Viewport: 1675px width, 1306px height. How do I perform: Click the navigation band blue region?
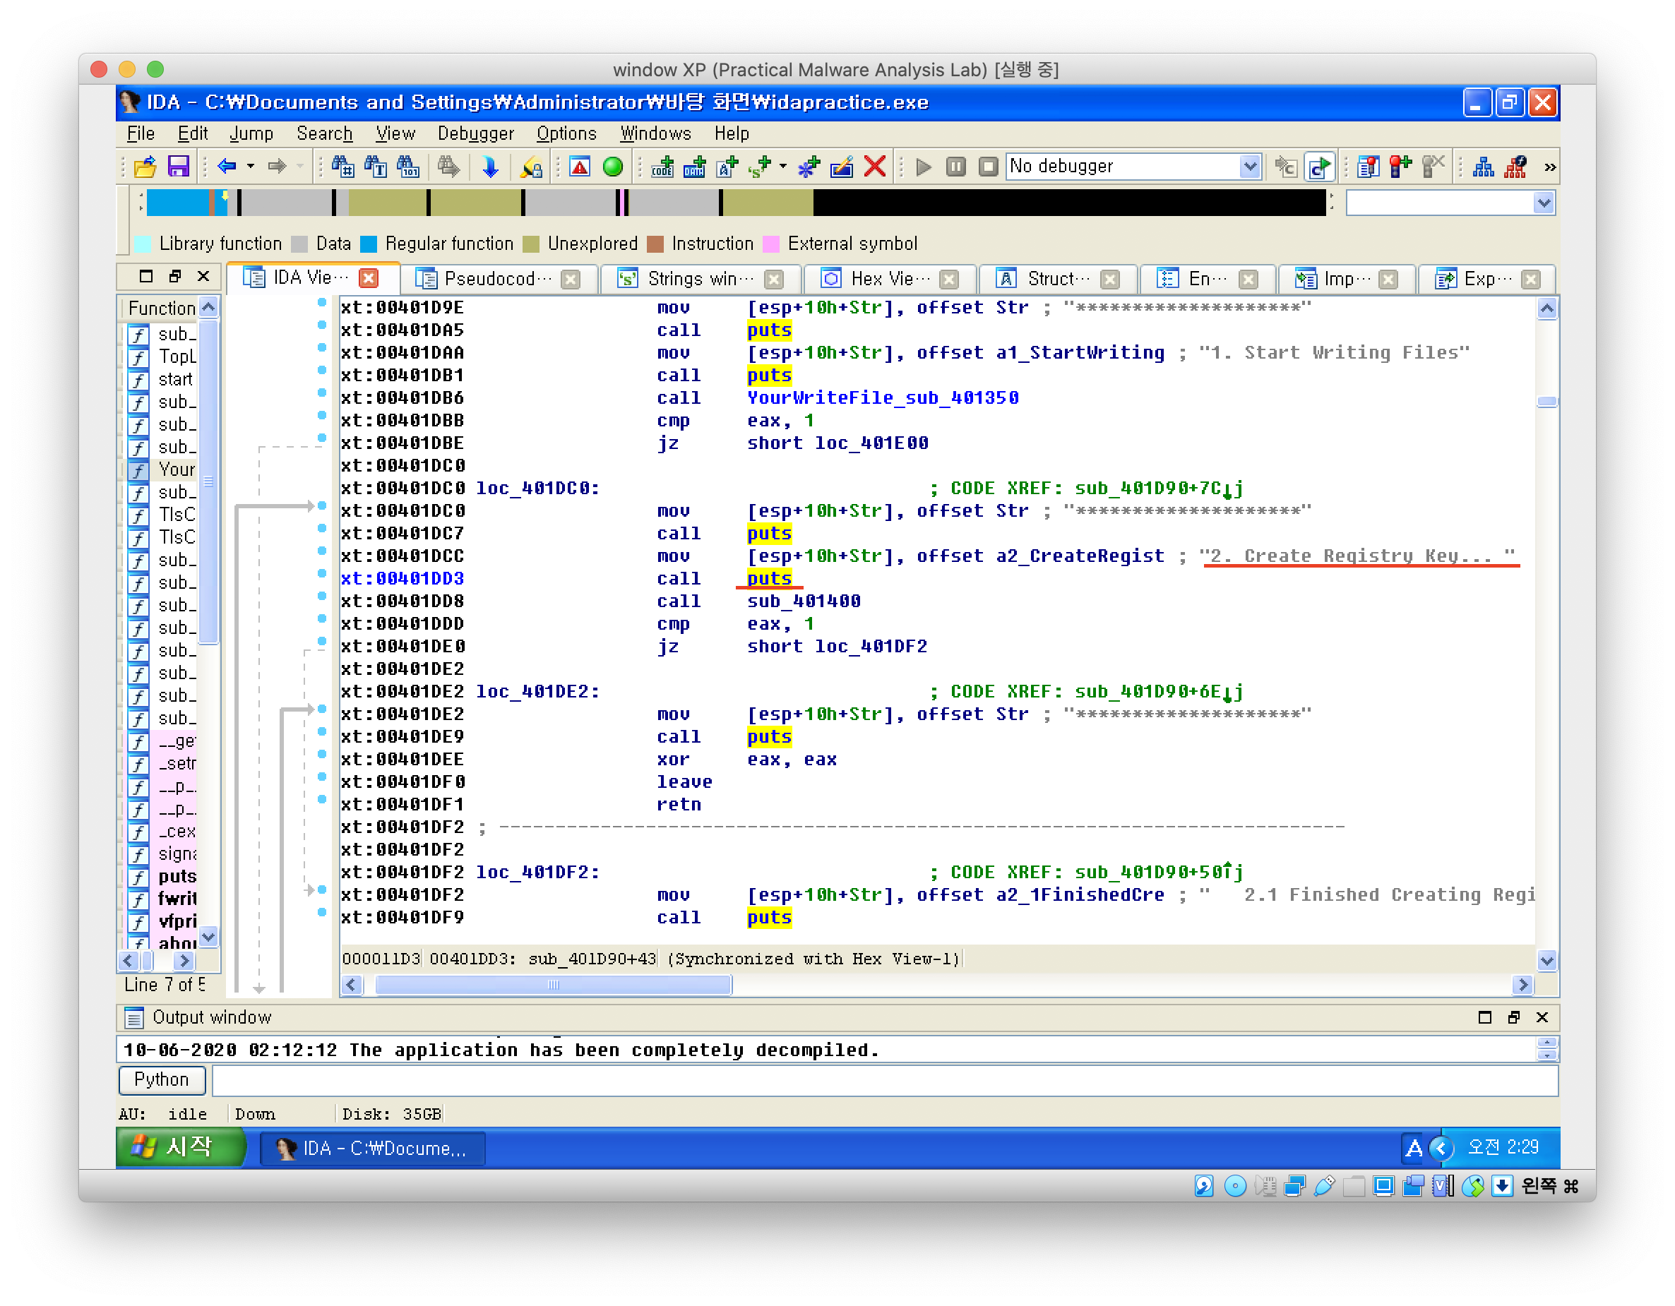tap(177, 203)
